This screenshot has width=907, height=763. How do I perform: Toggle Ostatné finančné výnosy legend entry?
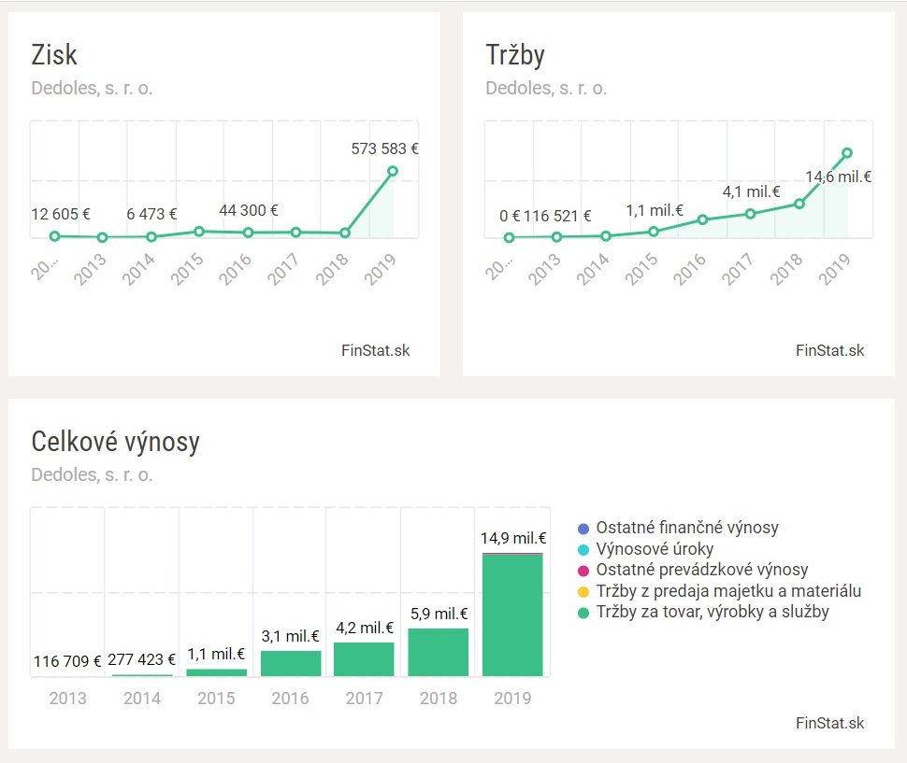click(x=687, y=528)
